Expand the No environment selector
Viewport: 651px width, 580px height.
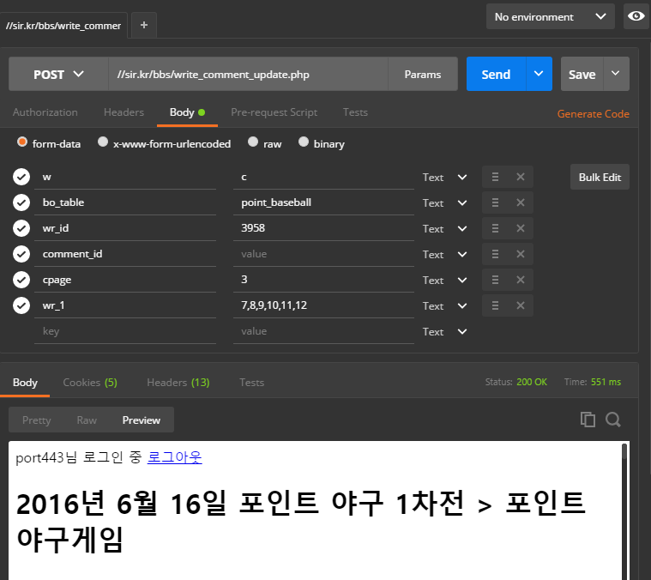click(550, 17)
